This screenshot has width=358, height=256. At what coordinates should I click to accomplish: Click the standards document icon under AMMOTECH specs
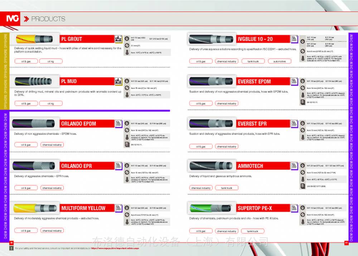click(x=303, y=186)
